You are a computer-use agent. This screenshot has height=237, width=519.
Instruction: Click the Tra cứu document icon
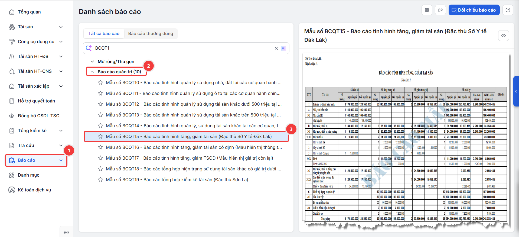12,145
